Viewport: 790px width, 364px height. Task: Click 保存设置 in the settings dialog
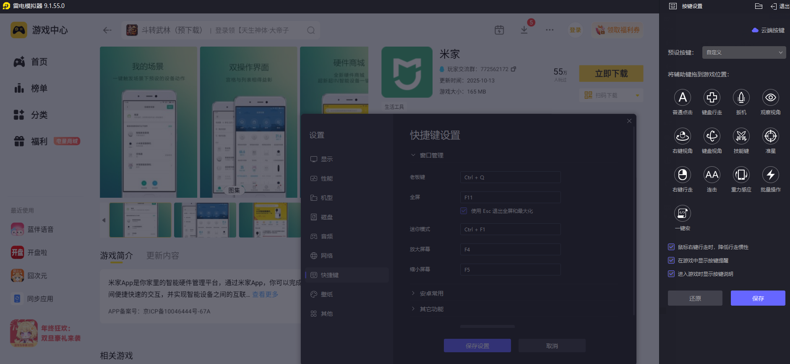pyautogui.click(x=477, y=346)
